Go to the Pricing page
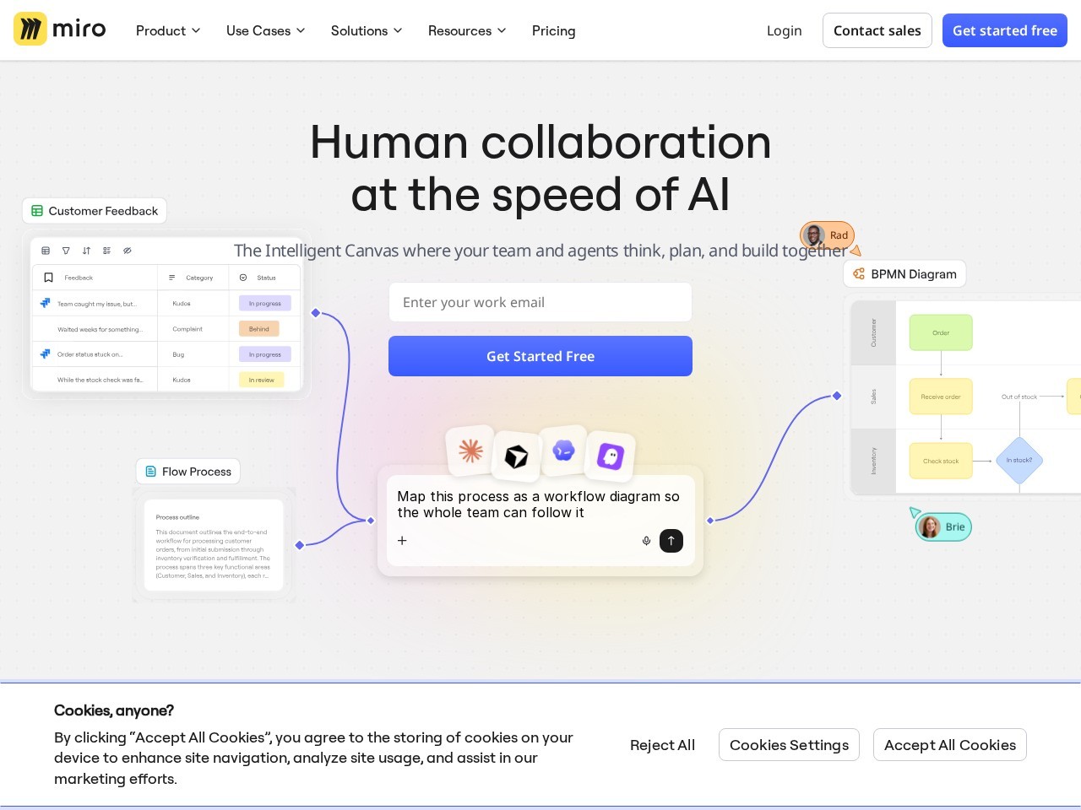Screen dimensions: 1081x810 pyautogui.click(x=554, y=30)
